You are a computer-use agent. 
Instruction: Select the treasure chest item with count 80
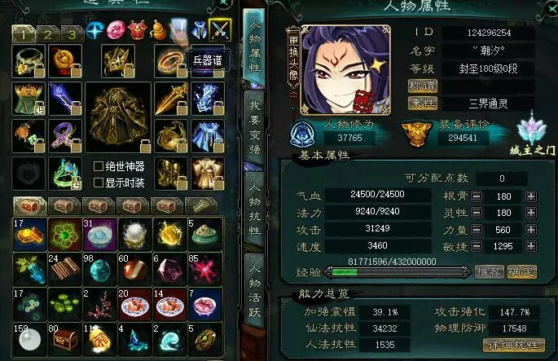click(64, 340)
